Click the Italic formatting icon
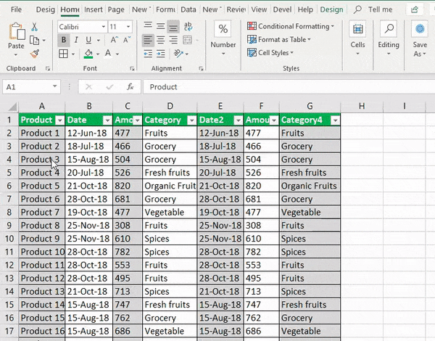Screen dimensions: 435x341 click(76, 40)
